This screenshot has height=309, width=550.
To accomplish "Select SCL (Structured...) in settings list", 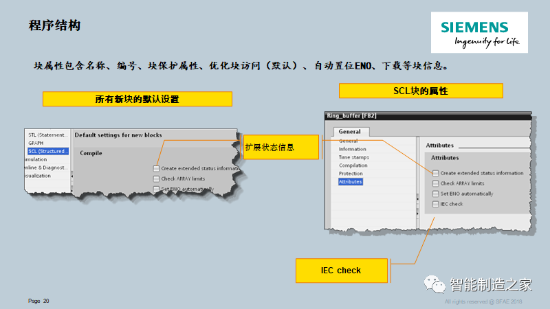I will 48,151.
